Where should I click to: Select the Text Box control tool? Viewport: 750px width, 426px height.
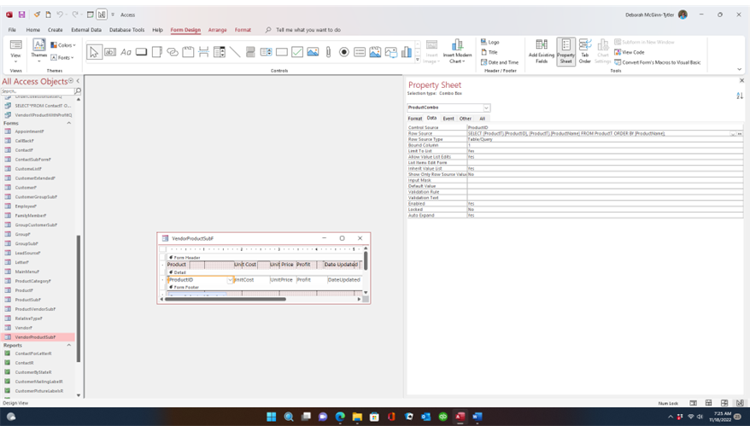(x=110, y=52)
